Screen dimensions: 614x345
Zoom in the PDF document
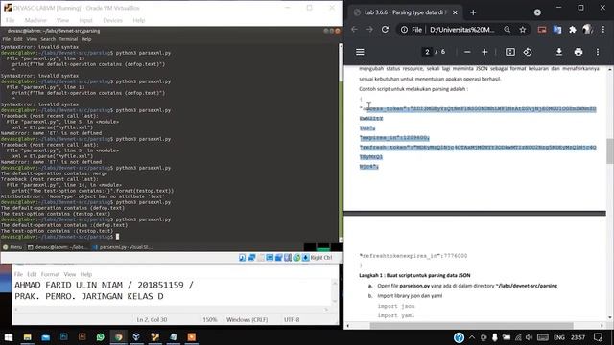[x=484, y=52]
